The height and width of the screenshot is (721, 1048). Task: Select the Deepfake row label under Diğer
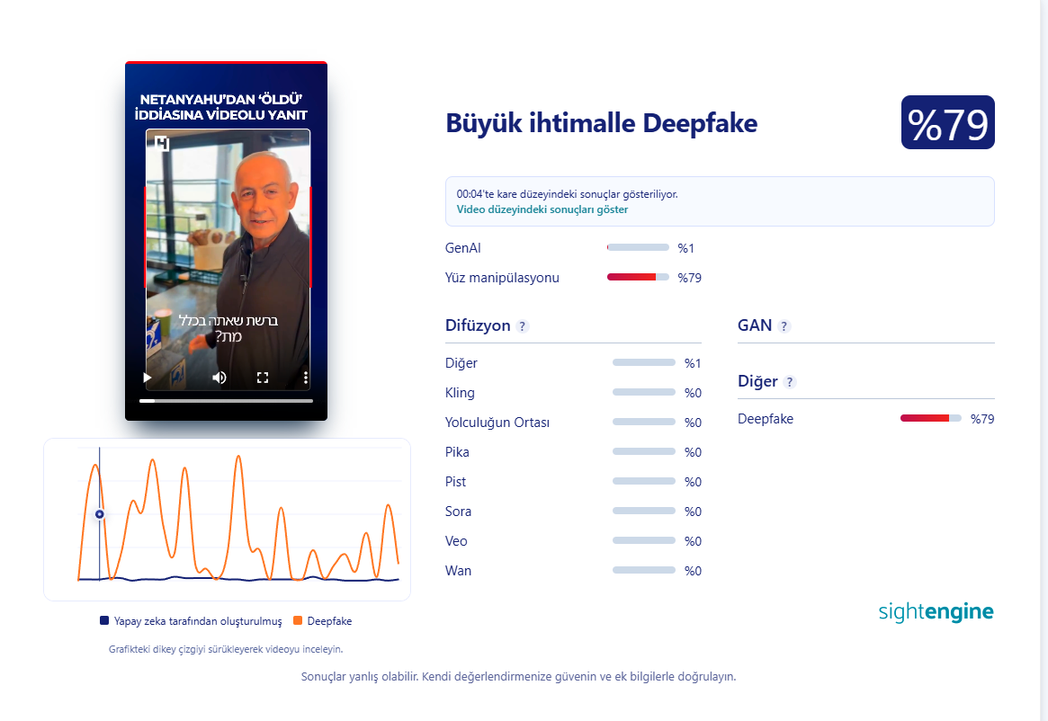(766, 419)
